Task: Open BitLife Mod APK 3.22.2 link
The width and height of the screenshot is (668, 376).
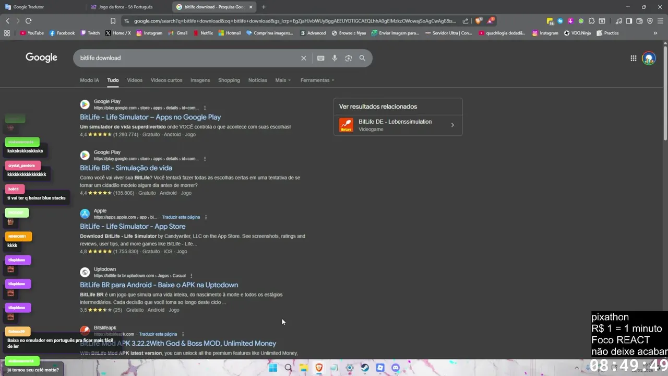Action: click(x=178, y=343)
